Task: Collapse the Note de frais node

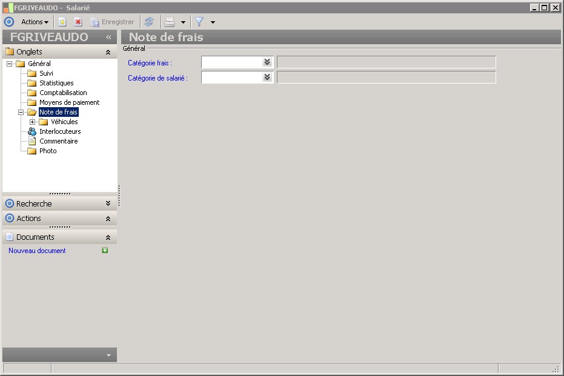Action: (x=21, y=112)
